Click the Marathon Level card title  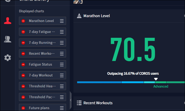tap(97, 16)
